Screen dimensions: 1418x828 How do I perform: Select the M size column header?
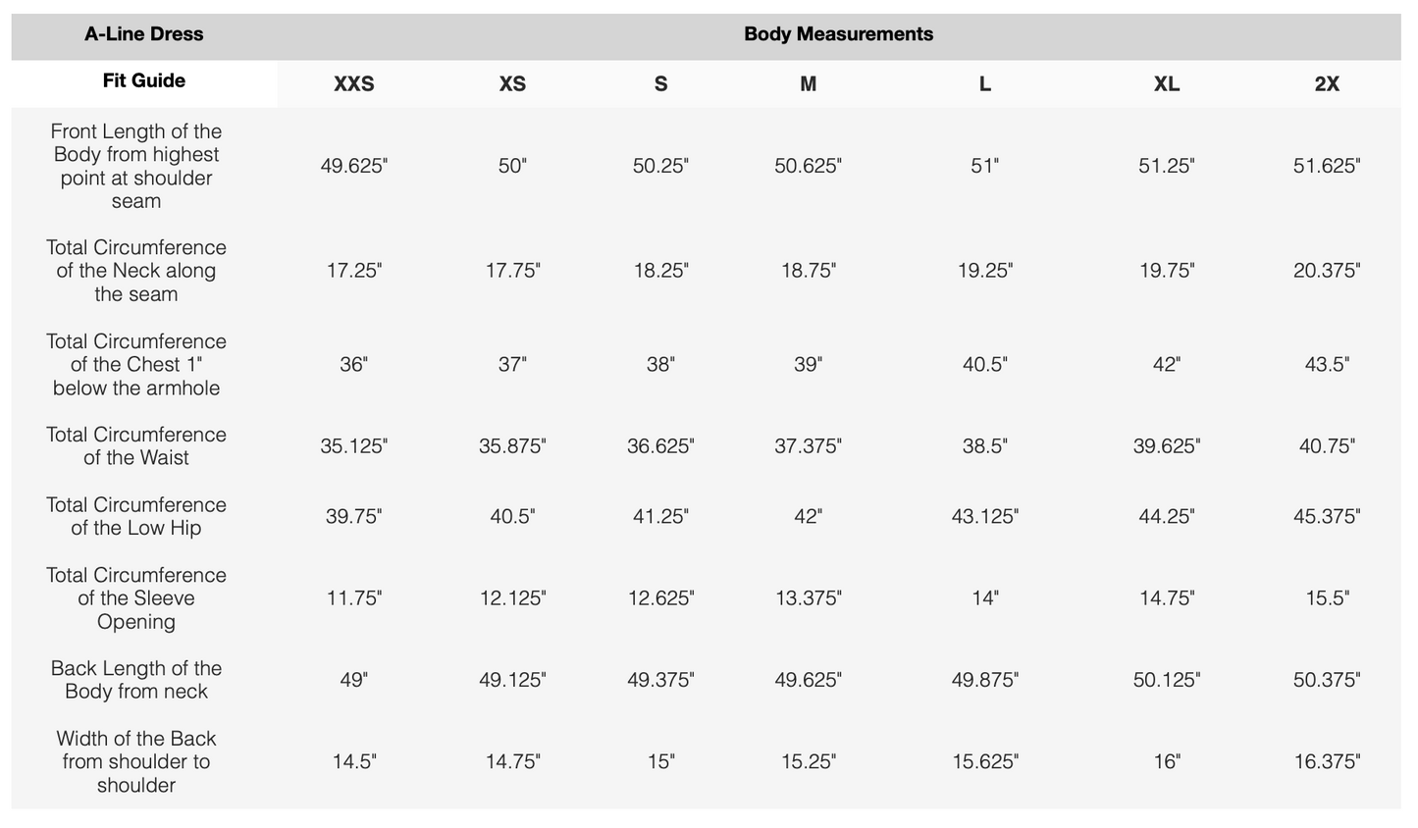(x=808, y=84)
